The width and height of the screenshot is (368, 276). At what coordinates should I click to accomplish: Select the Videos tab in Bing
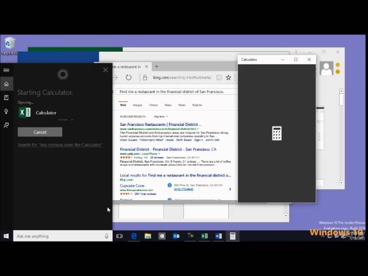(154, 105)
